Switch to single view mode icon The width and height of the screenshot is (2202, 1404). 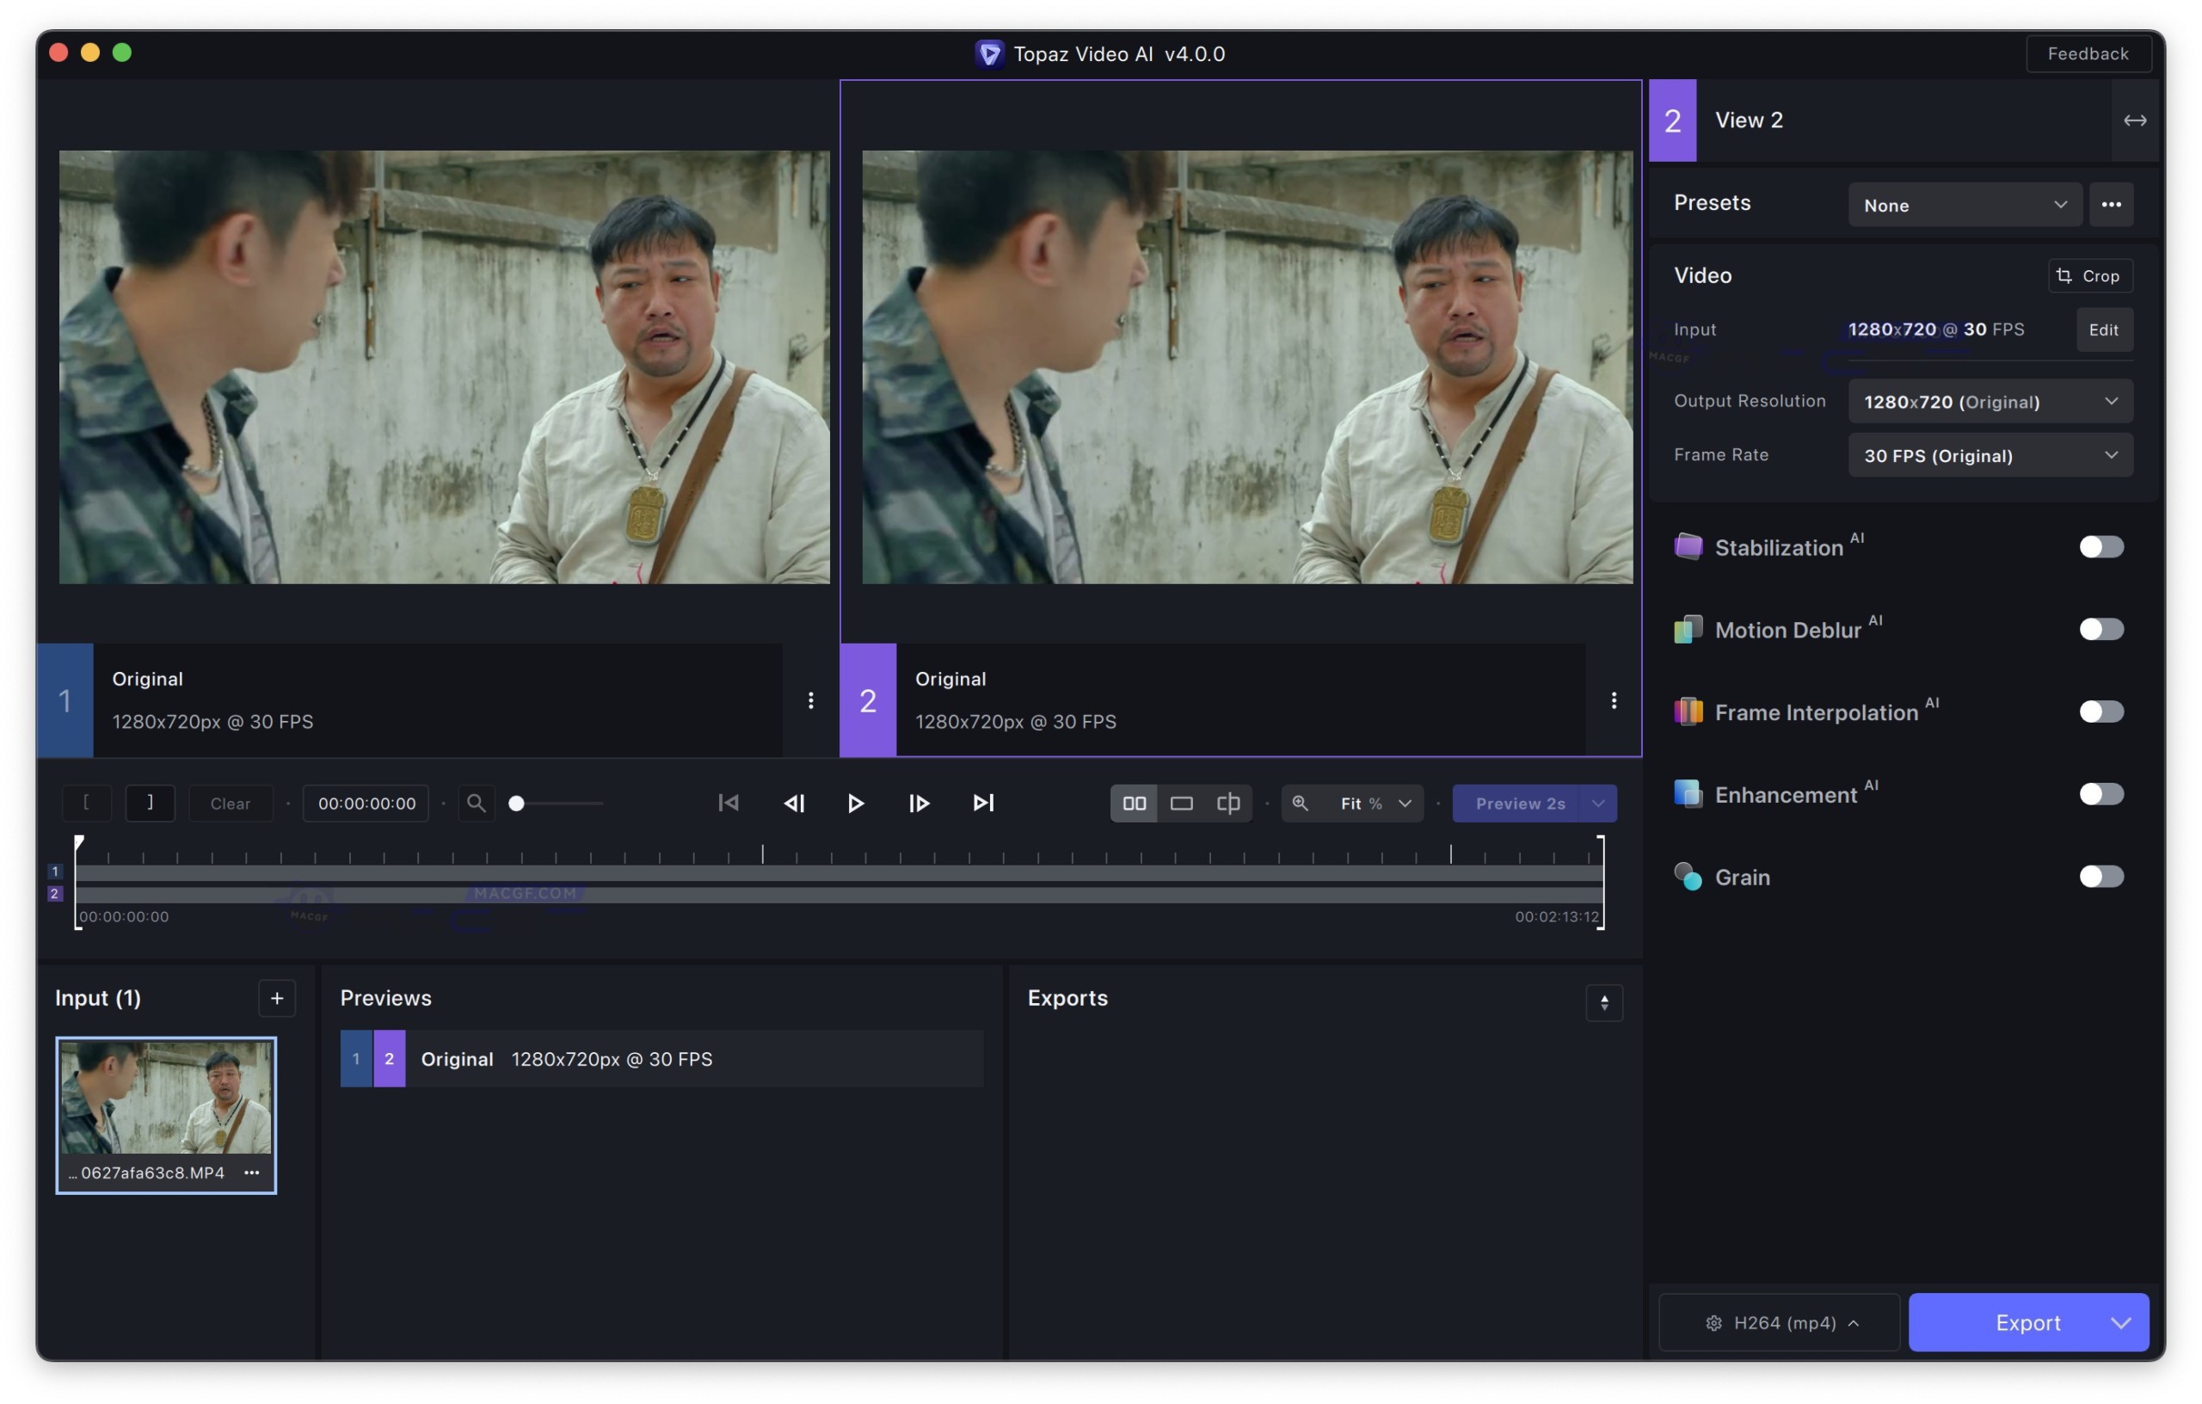click(x=1182, y=803)
